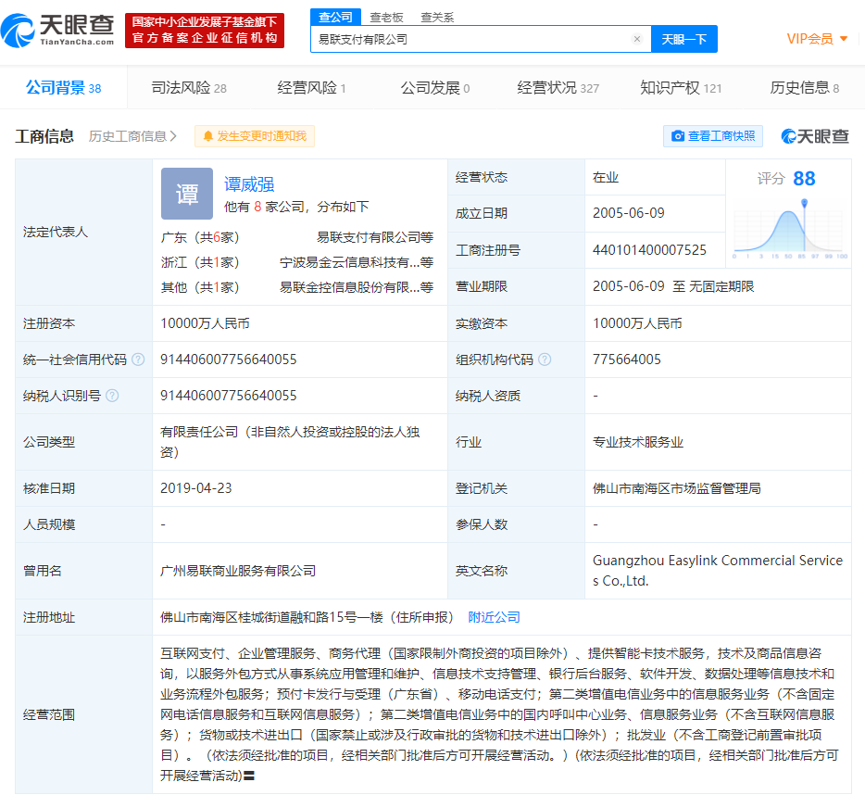Click the score distribution chart
This screenshot has width=865, height=795.
(x=789, y=229)
